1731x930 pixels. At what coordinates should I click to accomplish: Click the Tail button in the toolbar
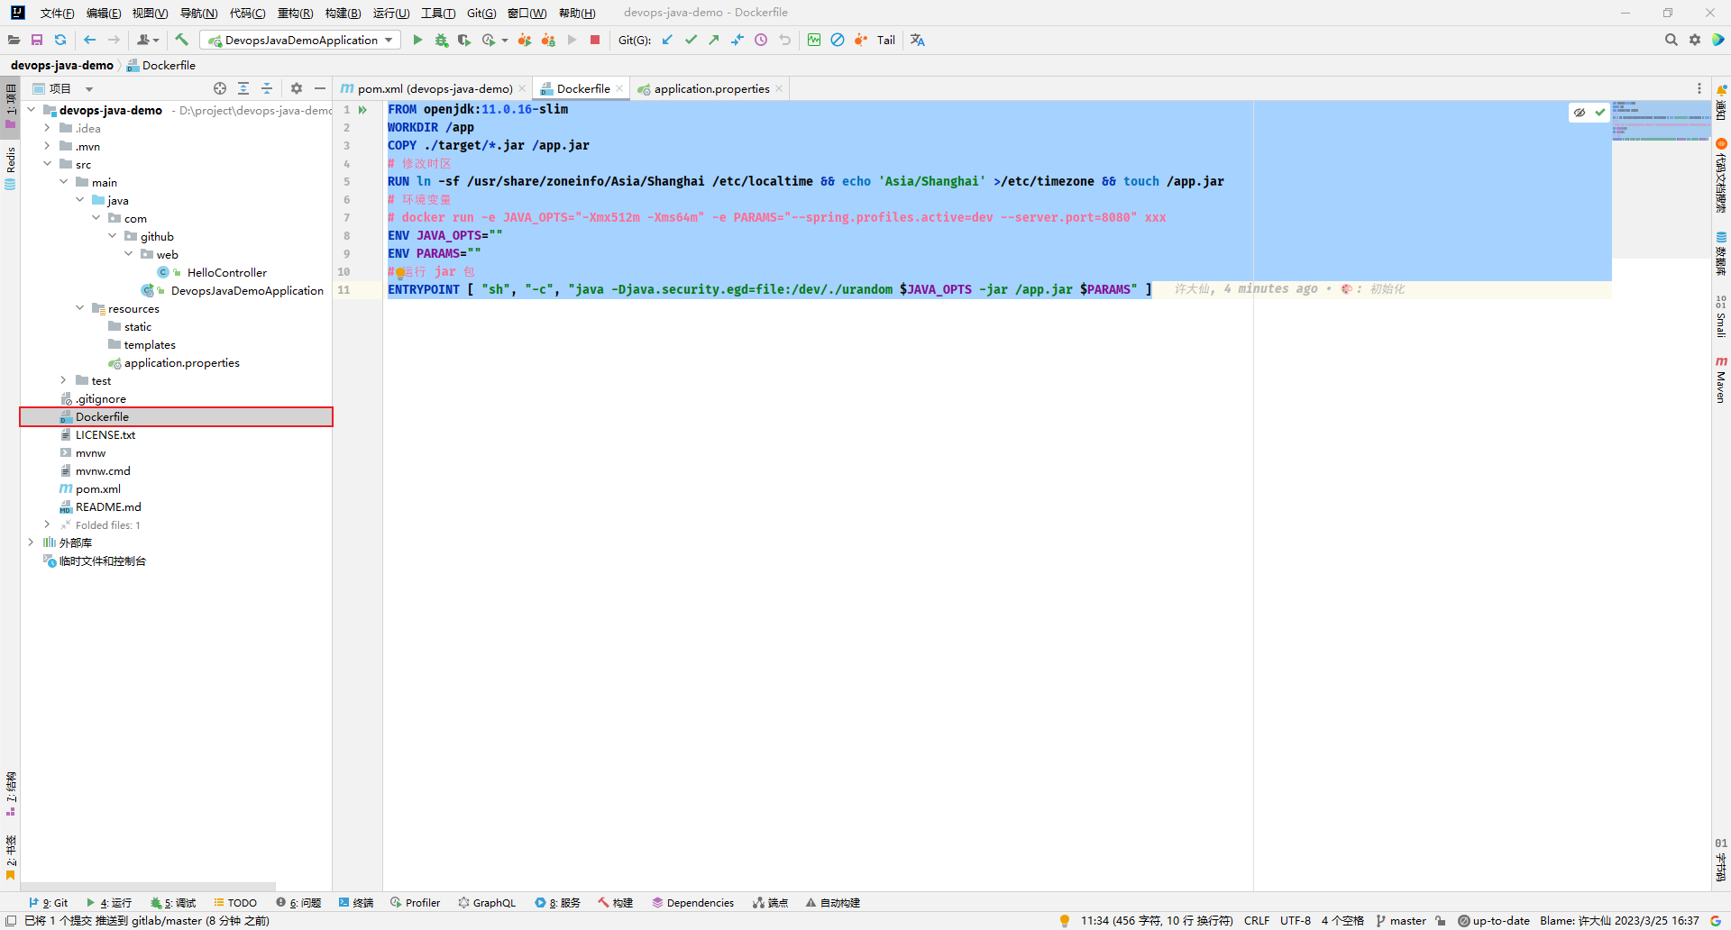886,40
